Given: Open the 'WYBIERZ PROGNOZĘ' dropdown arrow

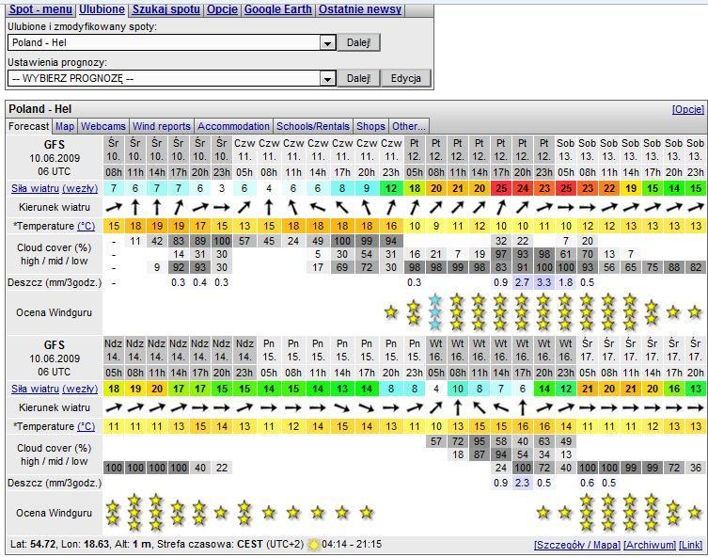Looking at the screenshot, I should tap(327, 79).
